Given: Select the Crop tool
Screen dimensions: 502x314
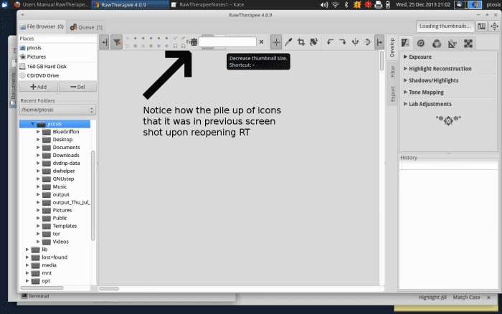Looking at the screenshot, I should pyautogui.click(x=301, y=42).
